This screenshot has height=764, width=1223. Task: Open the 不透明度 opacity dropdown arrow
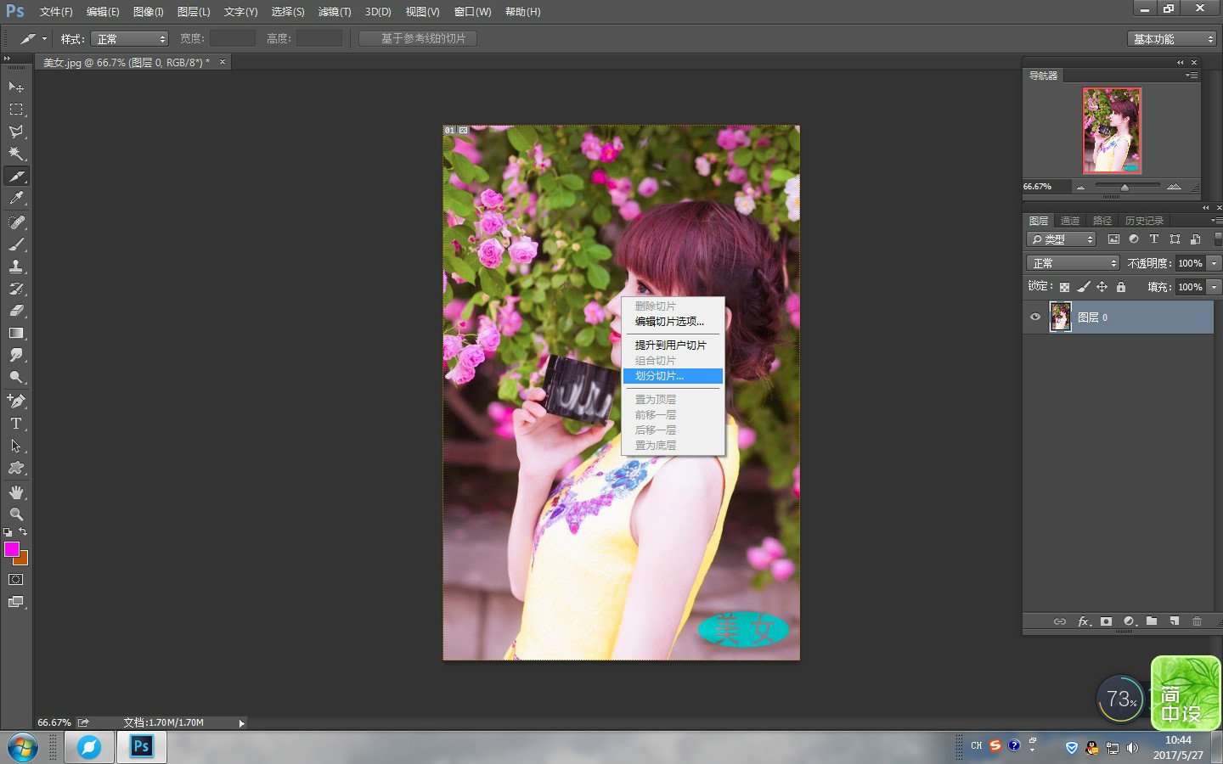tap(1212, 262)
